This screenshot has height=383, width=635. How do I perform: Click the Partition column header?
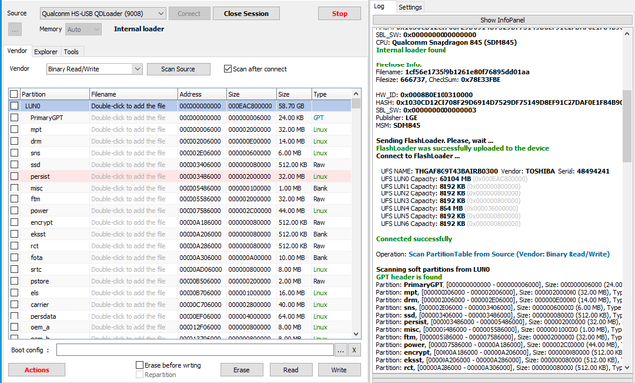coord(55,94)
